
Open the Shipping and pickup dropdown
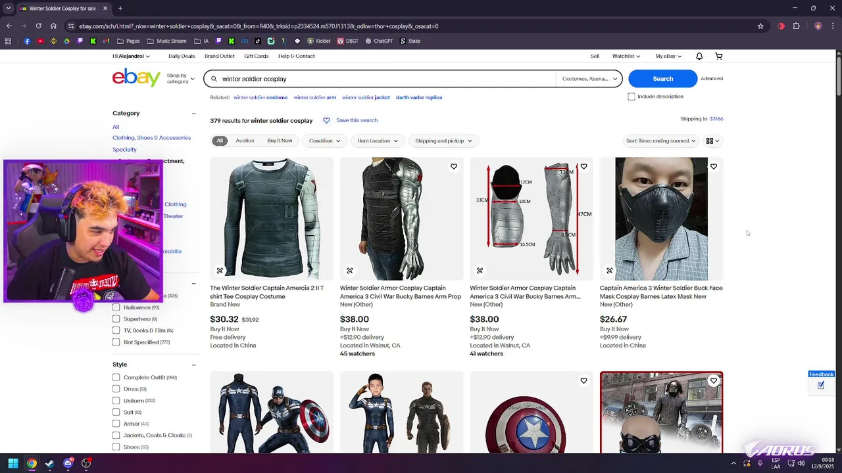[x=443, y=141]
